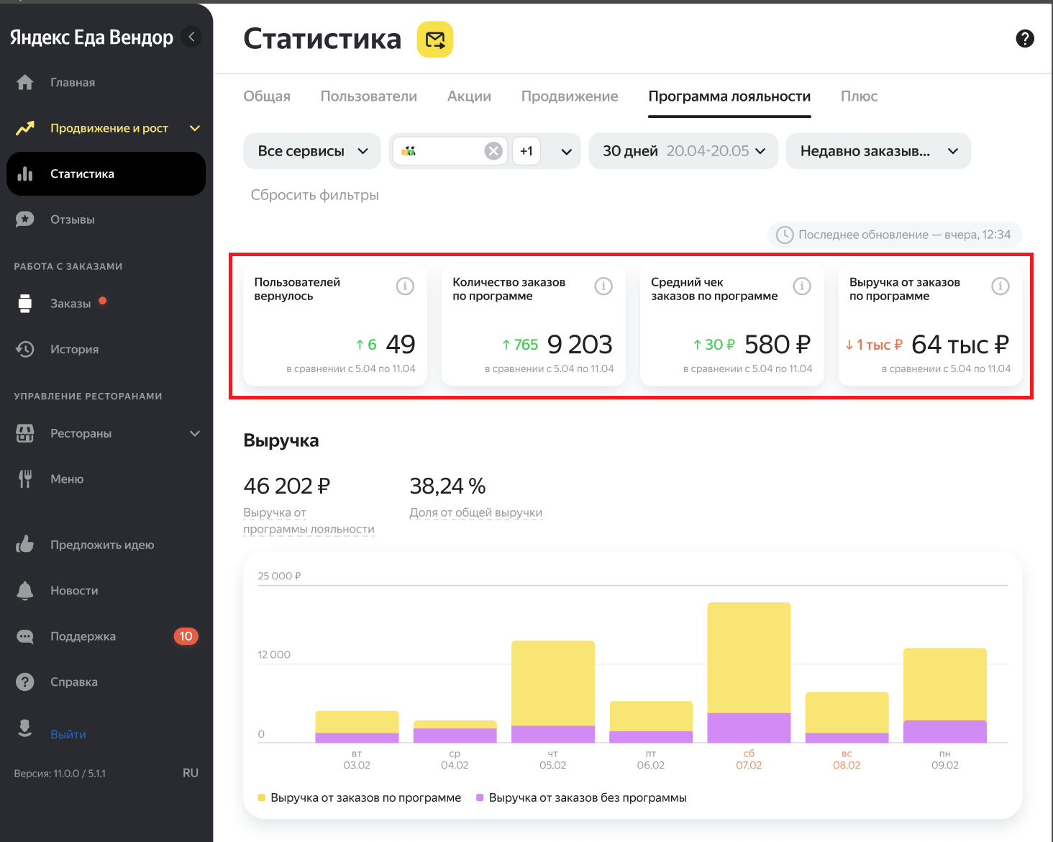The image size is (1053, 842).
Task: Click the Выйти logout link
Action: pos(68,734)
